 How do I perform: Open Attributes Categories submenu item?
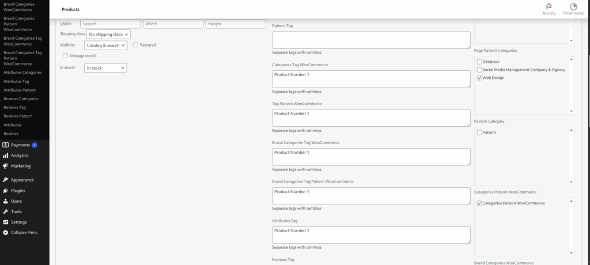pyautogui.click(x=22, y=72)
